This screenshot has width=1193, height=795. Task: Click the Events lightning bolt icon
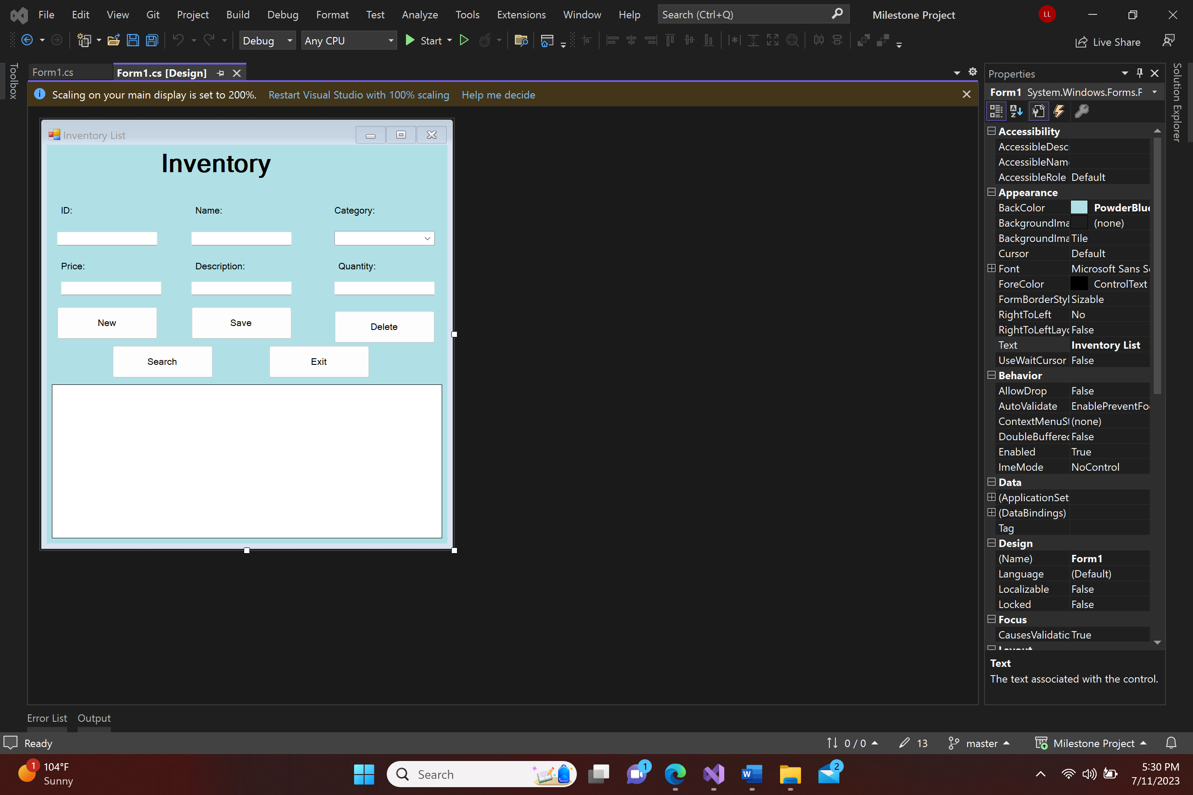tap(1059, 111)
